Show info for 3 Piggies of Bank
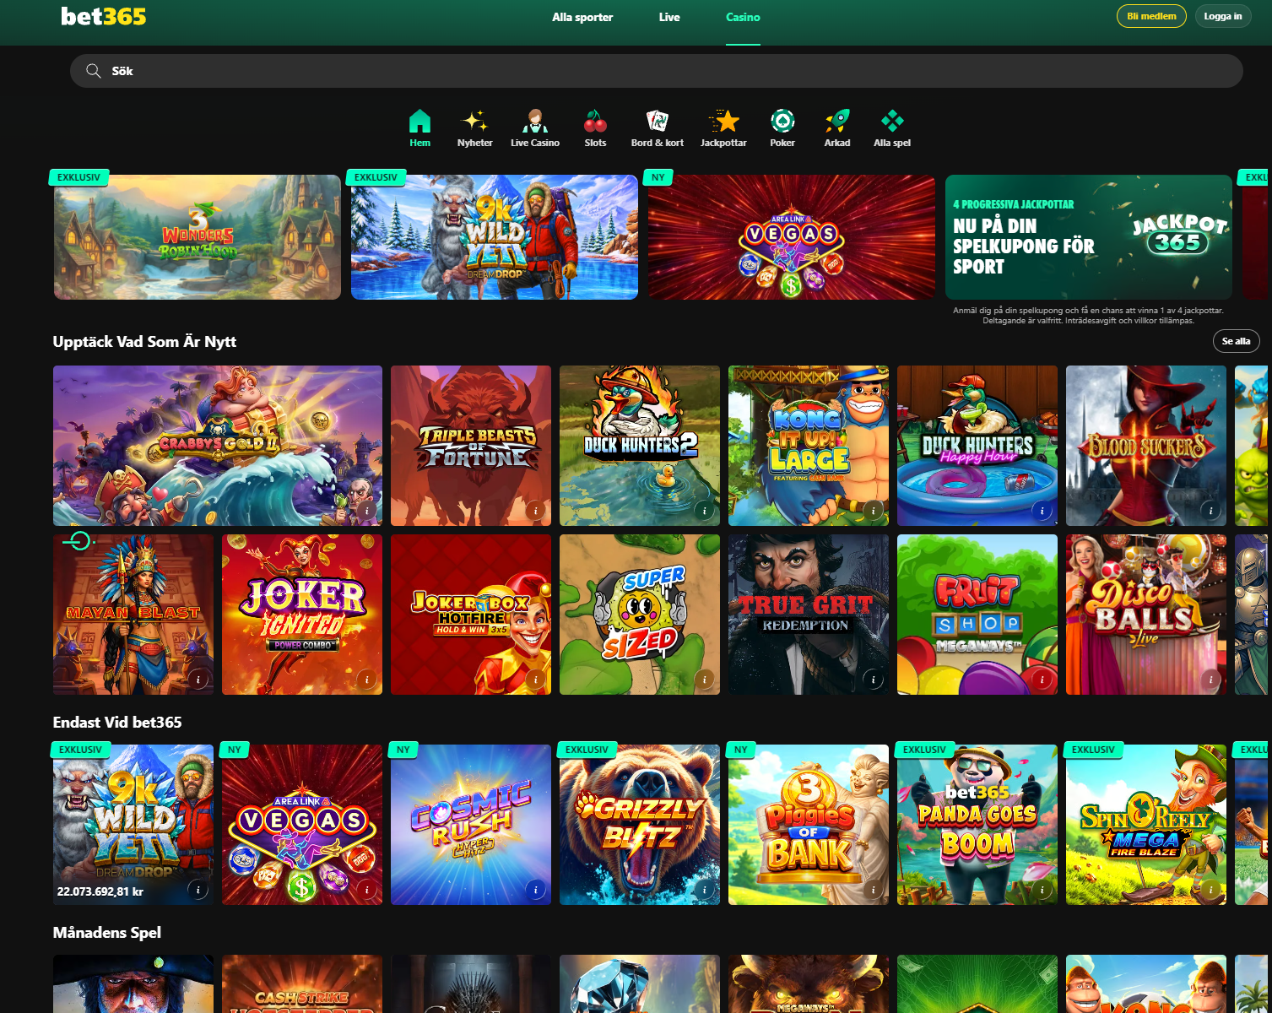 coord(873,890)
